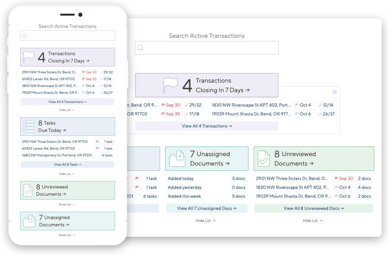Click the task list icon in the mobile Tasks card

(29, 126)
